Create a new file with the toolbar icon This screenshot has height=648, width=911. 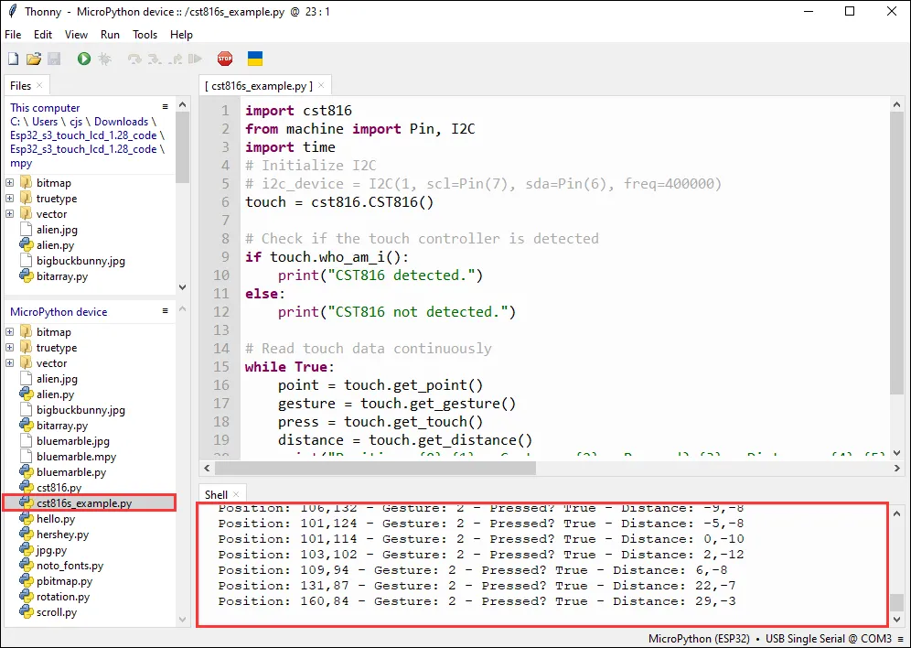pyautogui.click(x=13, y=59)
